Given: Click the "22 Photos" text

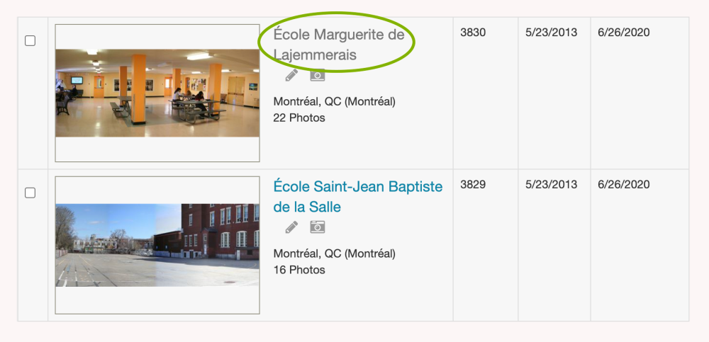Looking at the screenshot, I should pyautogui.click(x=298, y=118).
